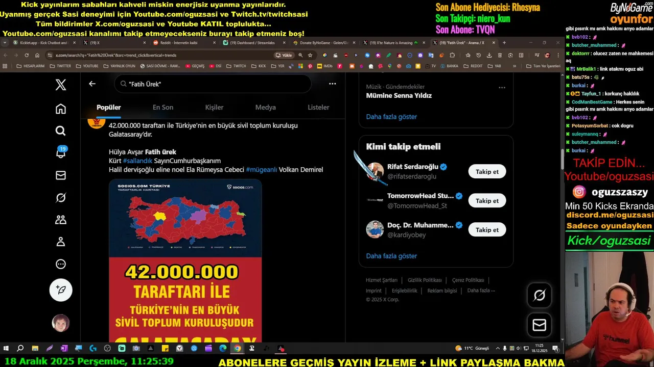The width and height of the screenshot is (654, 367).
Task: Open Windows Start menu
Action: tap(6, 348)
